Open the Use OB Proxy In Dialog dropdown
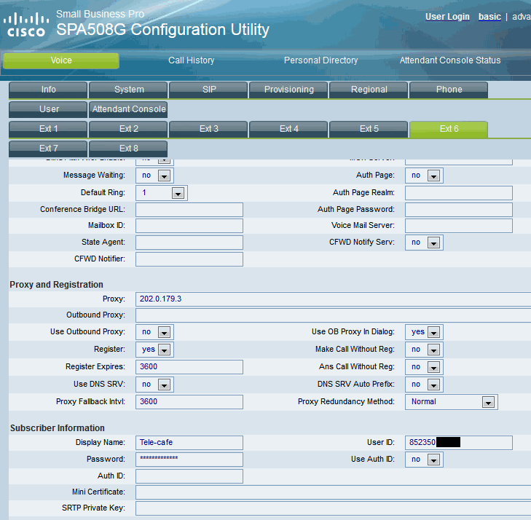 pos(424,332)
